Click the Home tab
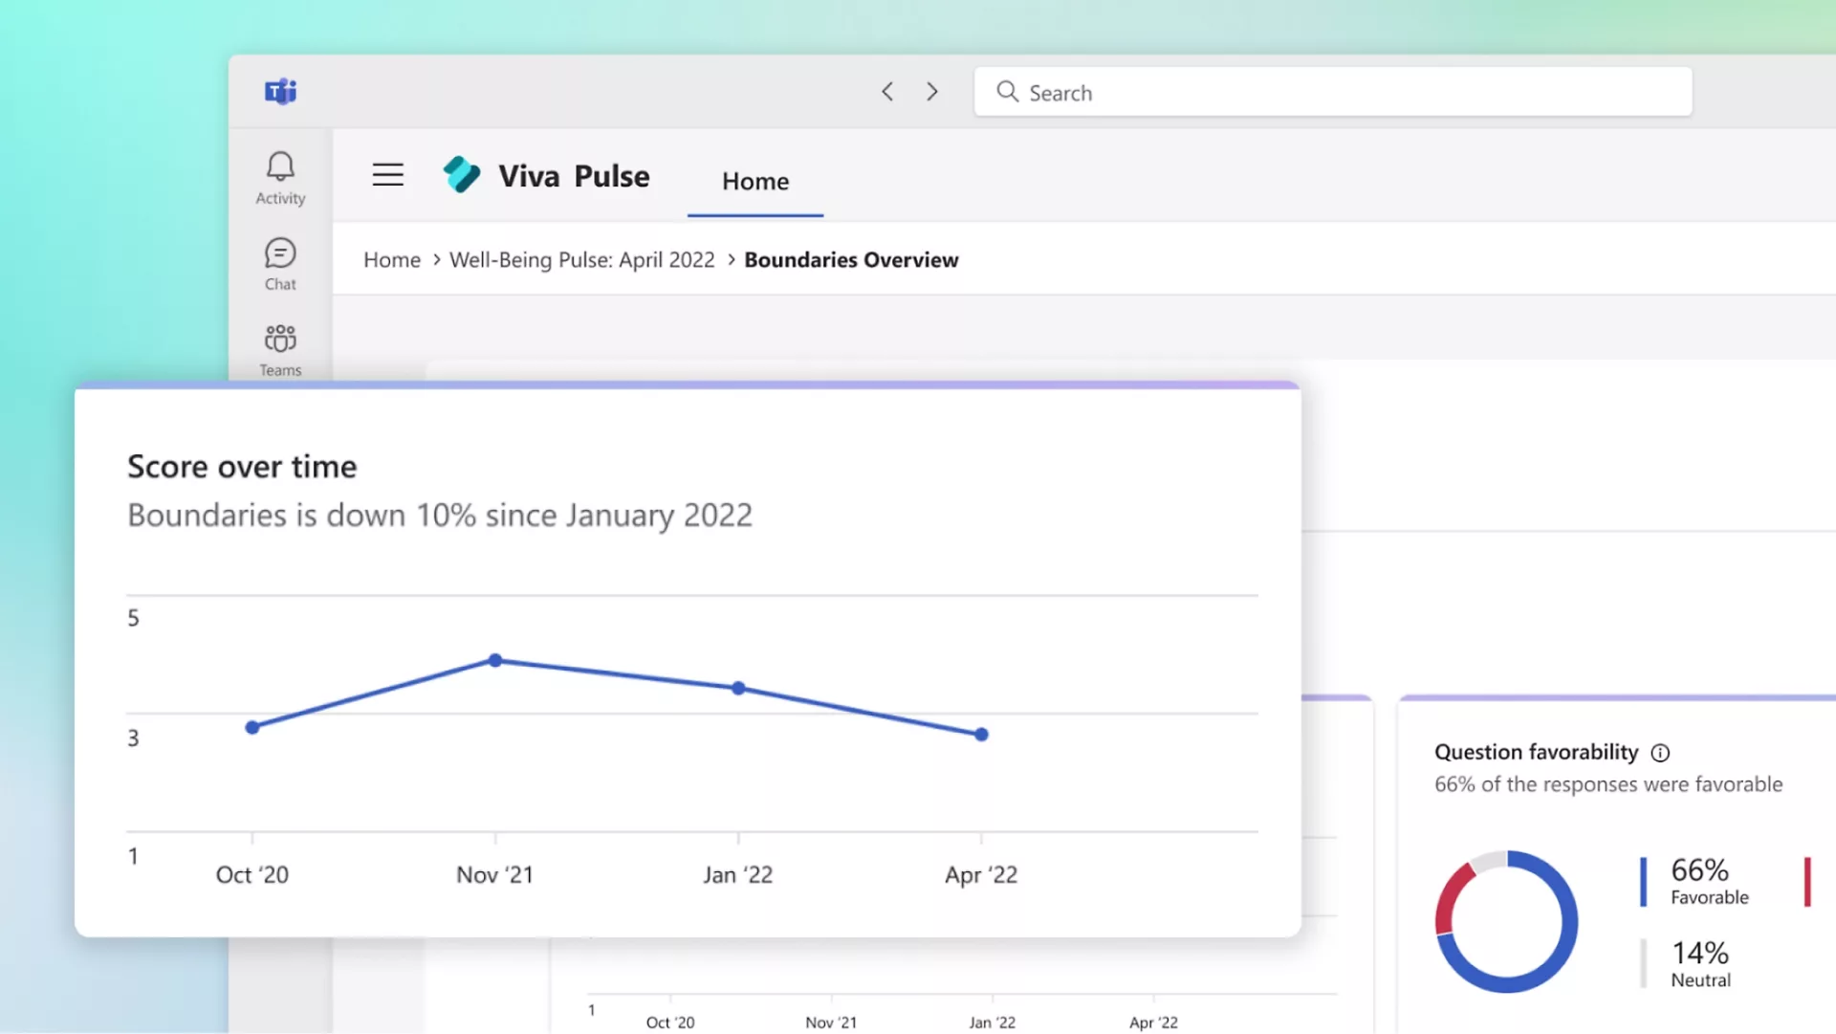1836x1034 pixels. pyautogui.click(x=755, y=181)
